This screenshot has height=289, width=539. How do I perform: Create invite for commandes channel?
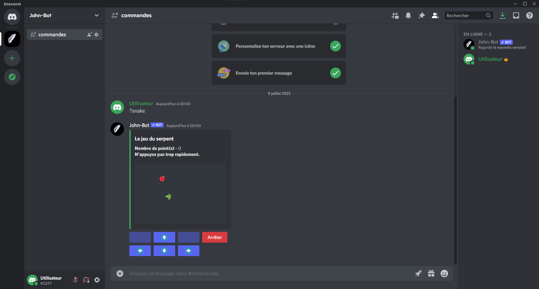(90, 35)
